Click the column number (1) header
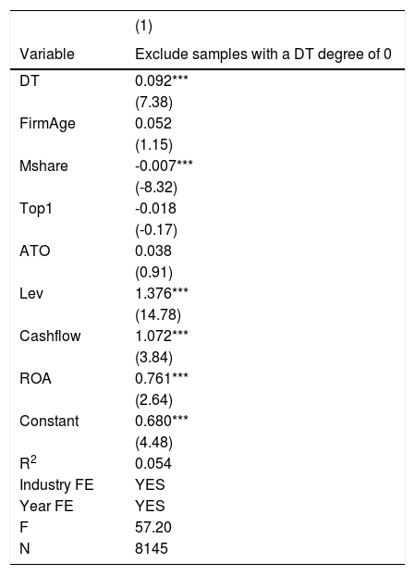 (143, 27)
